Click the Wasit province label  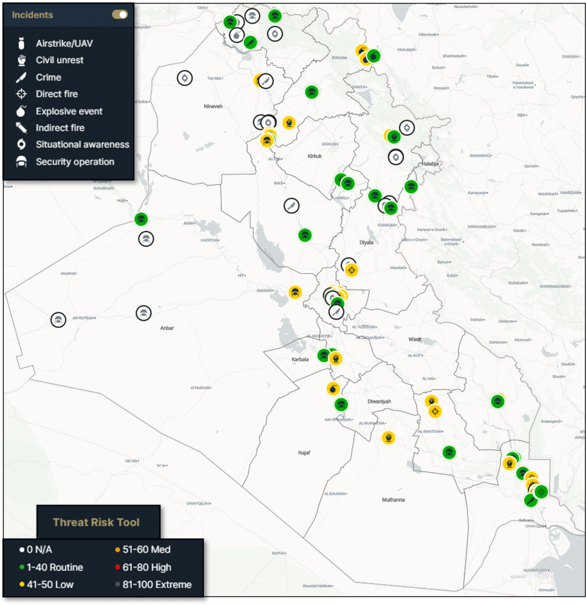pyautogui.click(x=415, y=339)
